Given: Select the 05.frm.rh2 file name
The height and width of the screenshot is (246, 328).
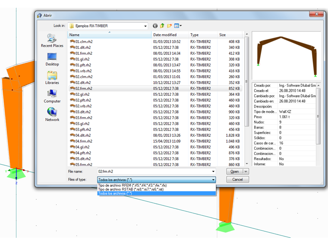Looking at the screenshot, I should (x=84, y=164).
